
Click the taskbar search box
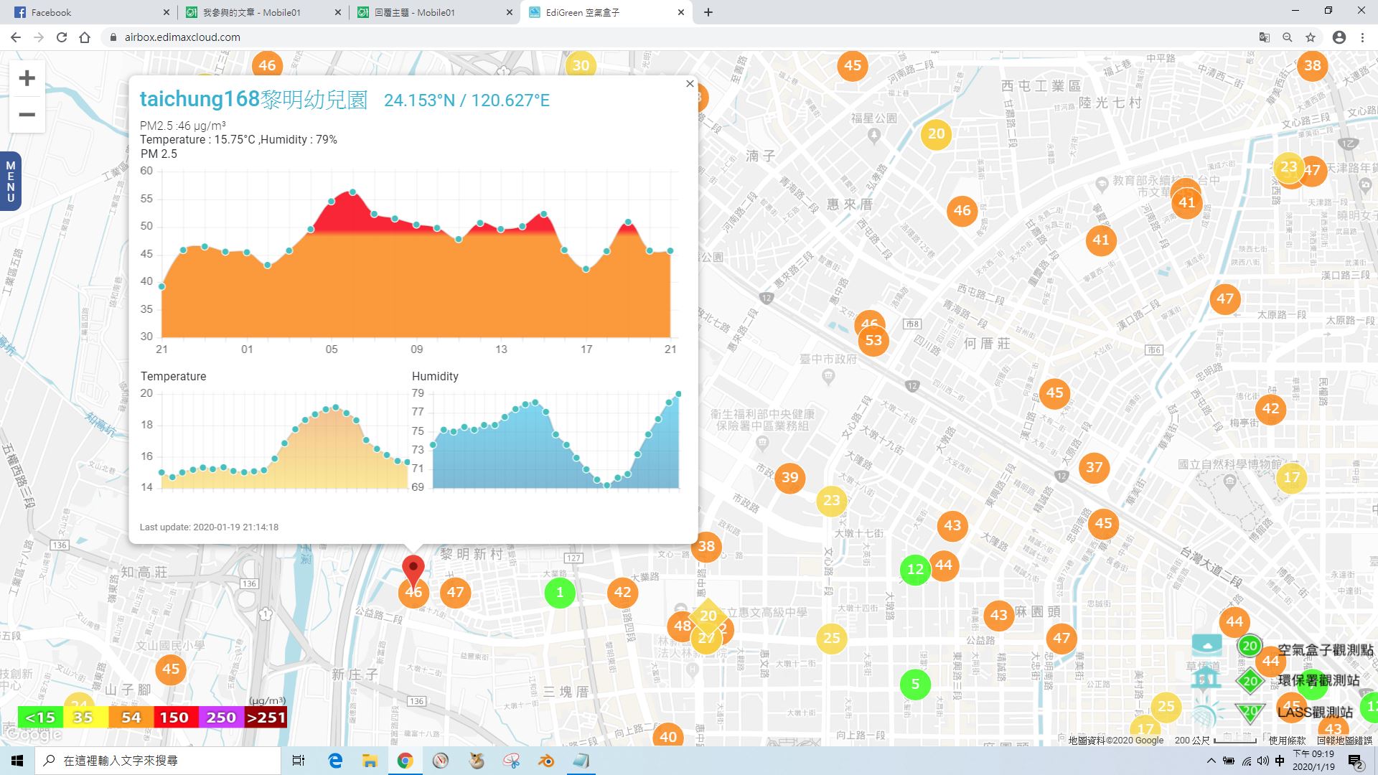158,761
